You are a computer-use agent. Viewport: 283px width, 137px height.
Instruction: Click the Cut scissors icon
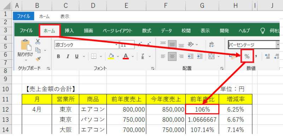point(38,42)
